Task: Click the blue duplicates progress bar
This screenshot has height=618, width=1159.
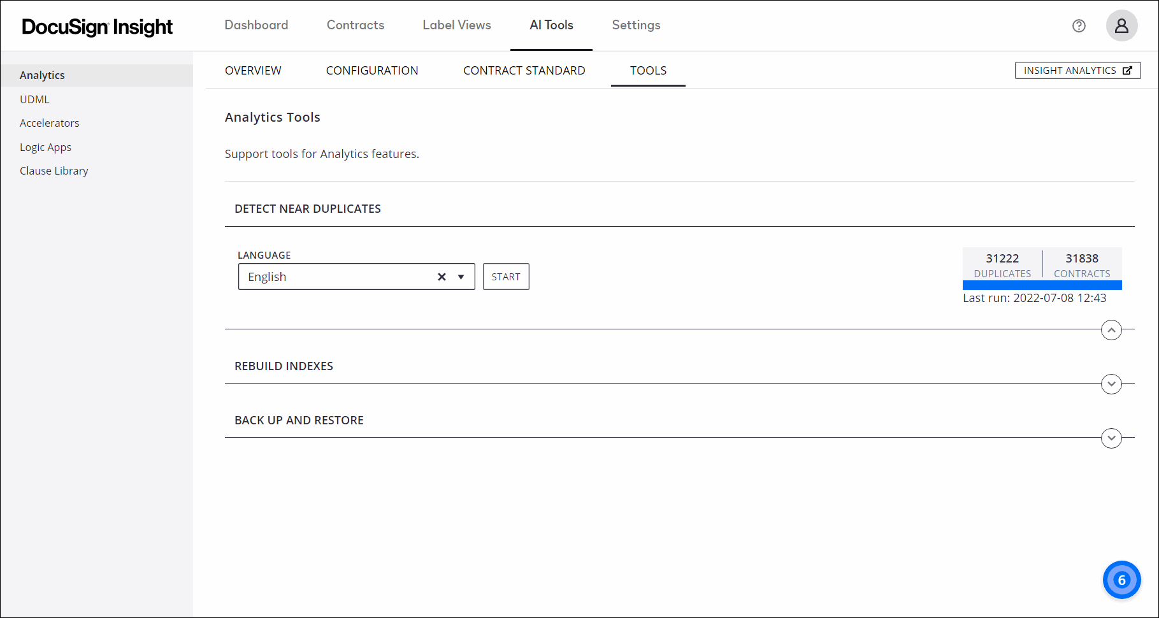Action: tap(1042, 286)
